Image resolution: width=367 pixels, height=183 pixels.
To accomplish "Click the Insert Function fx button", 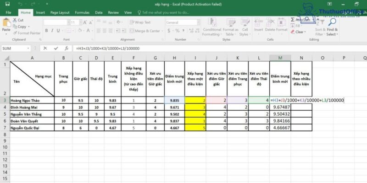I will click(67, 48).
